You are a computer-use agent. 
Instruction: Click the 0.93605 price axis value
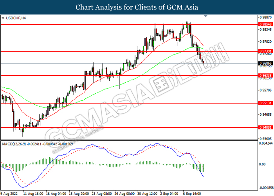click(x=266, y=139)
